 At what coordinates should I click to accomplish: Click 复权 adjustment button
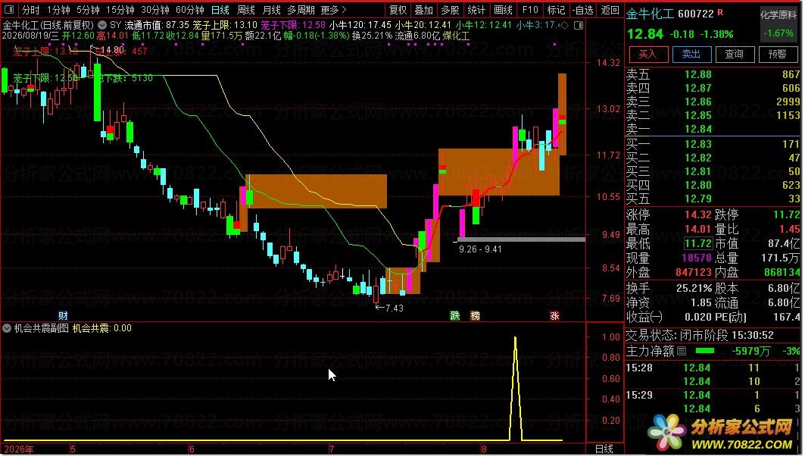coord(398,10)
